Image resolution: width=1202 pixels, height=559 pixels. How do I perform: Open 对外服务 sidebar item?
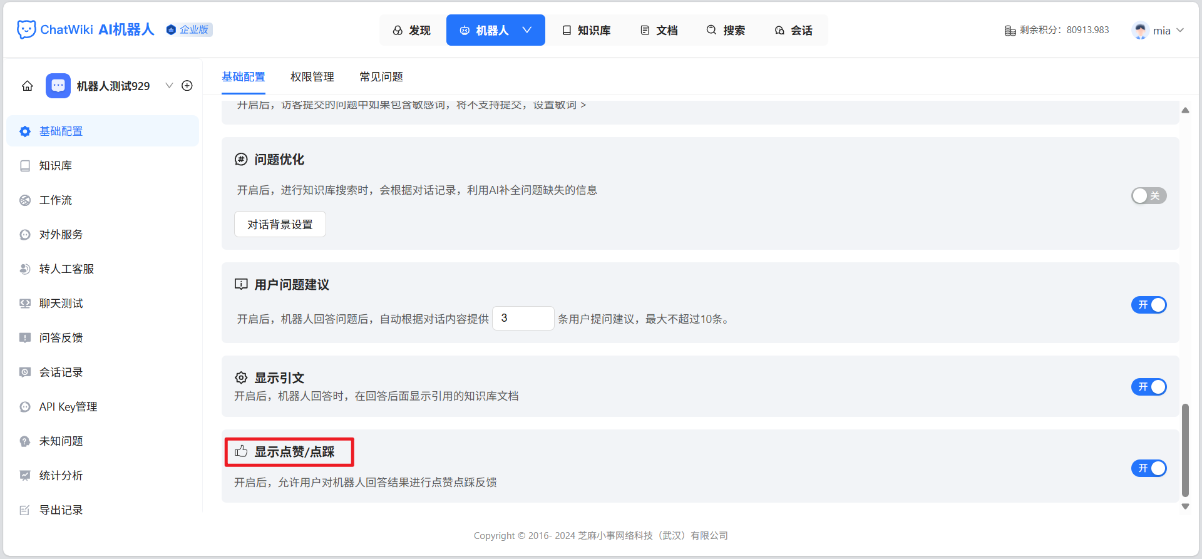tap(103, 234)
